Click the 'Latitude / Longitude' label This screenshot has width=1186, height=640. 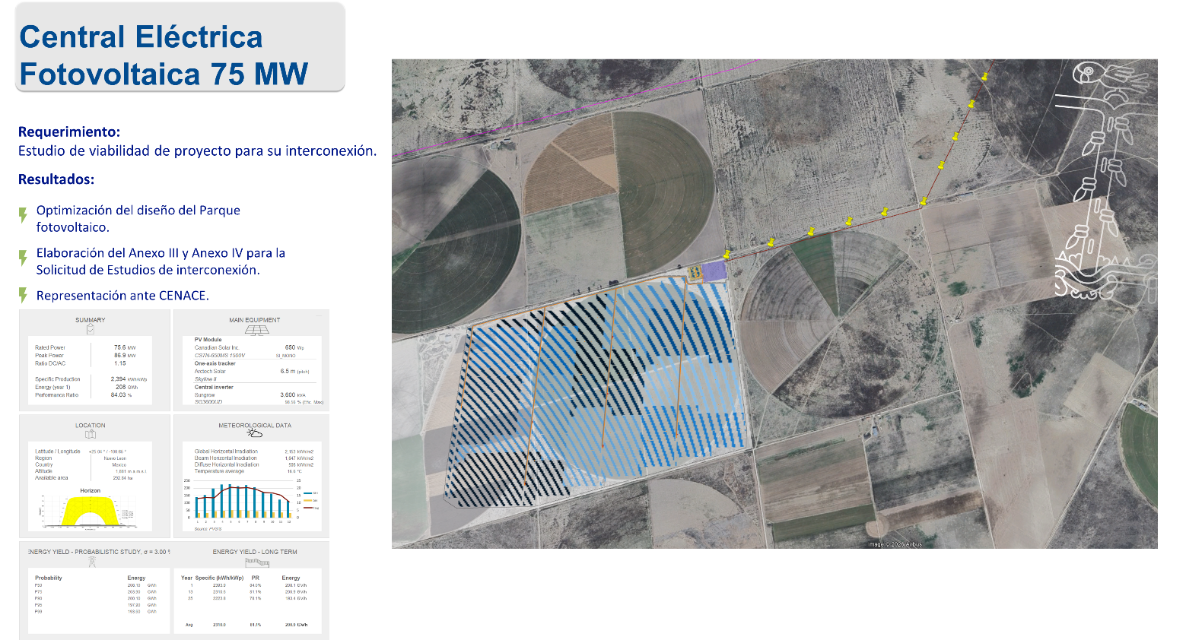[57, 451]
